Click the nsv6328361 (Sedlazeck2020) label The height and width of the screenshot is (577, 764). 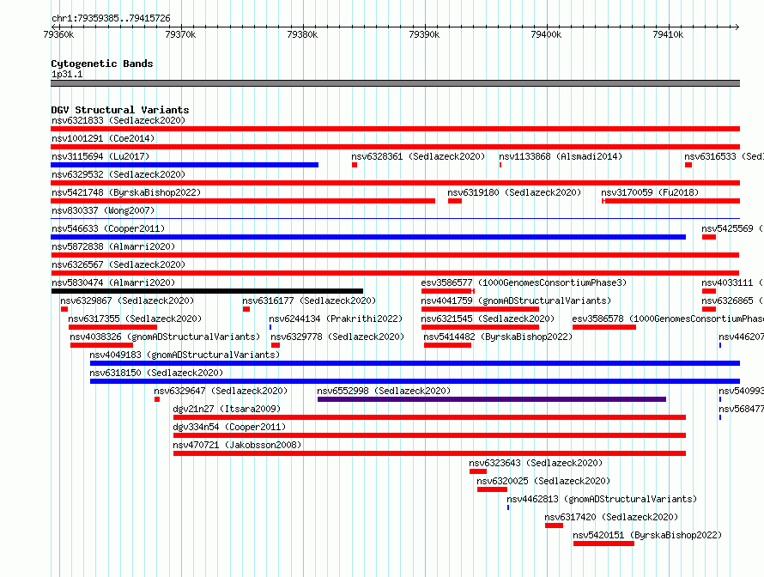click(x=418, y=156)
